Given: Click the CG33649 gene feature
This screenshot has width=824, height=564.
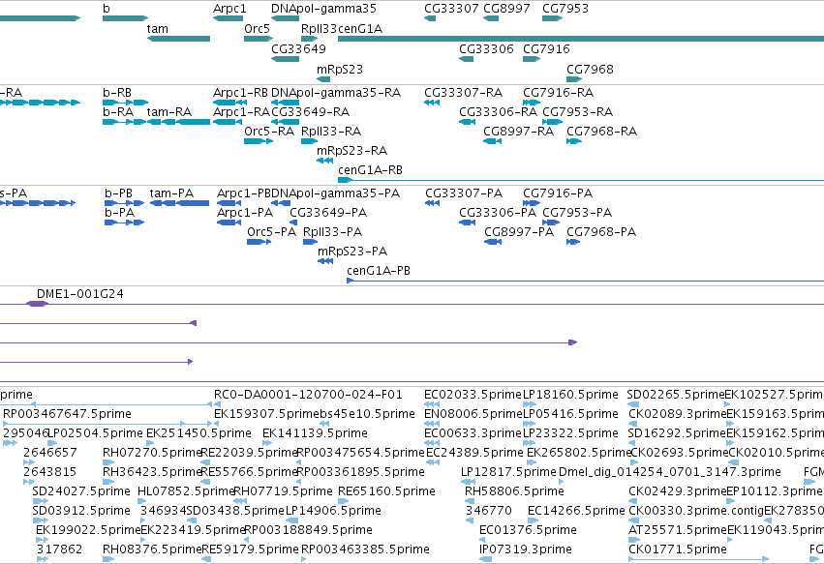Looking at the screenshot, I should point(286,59).
